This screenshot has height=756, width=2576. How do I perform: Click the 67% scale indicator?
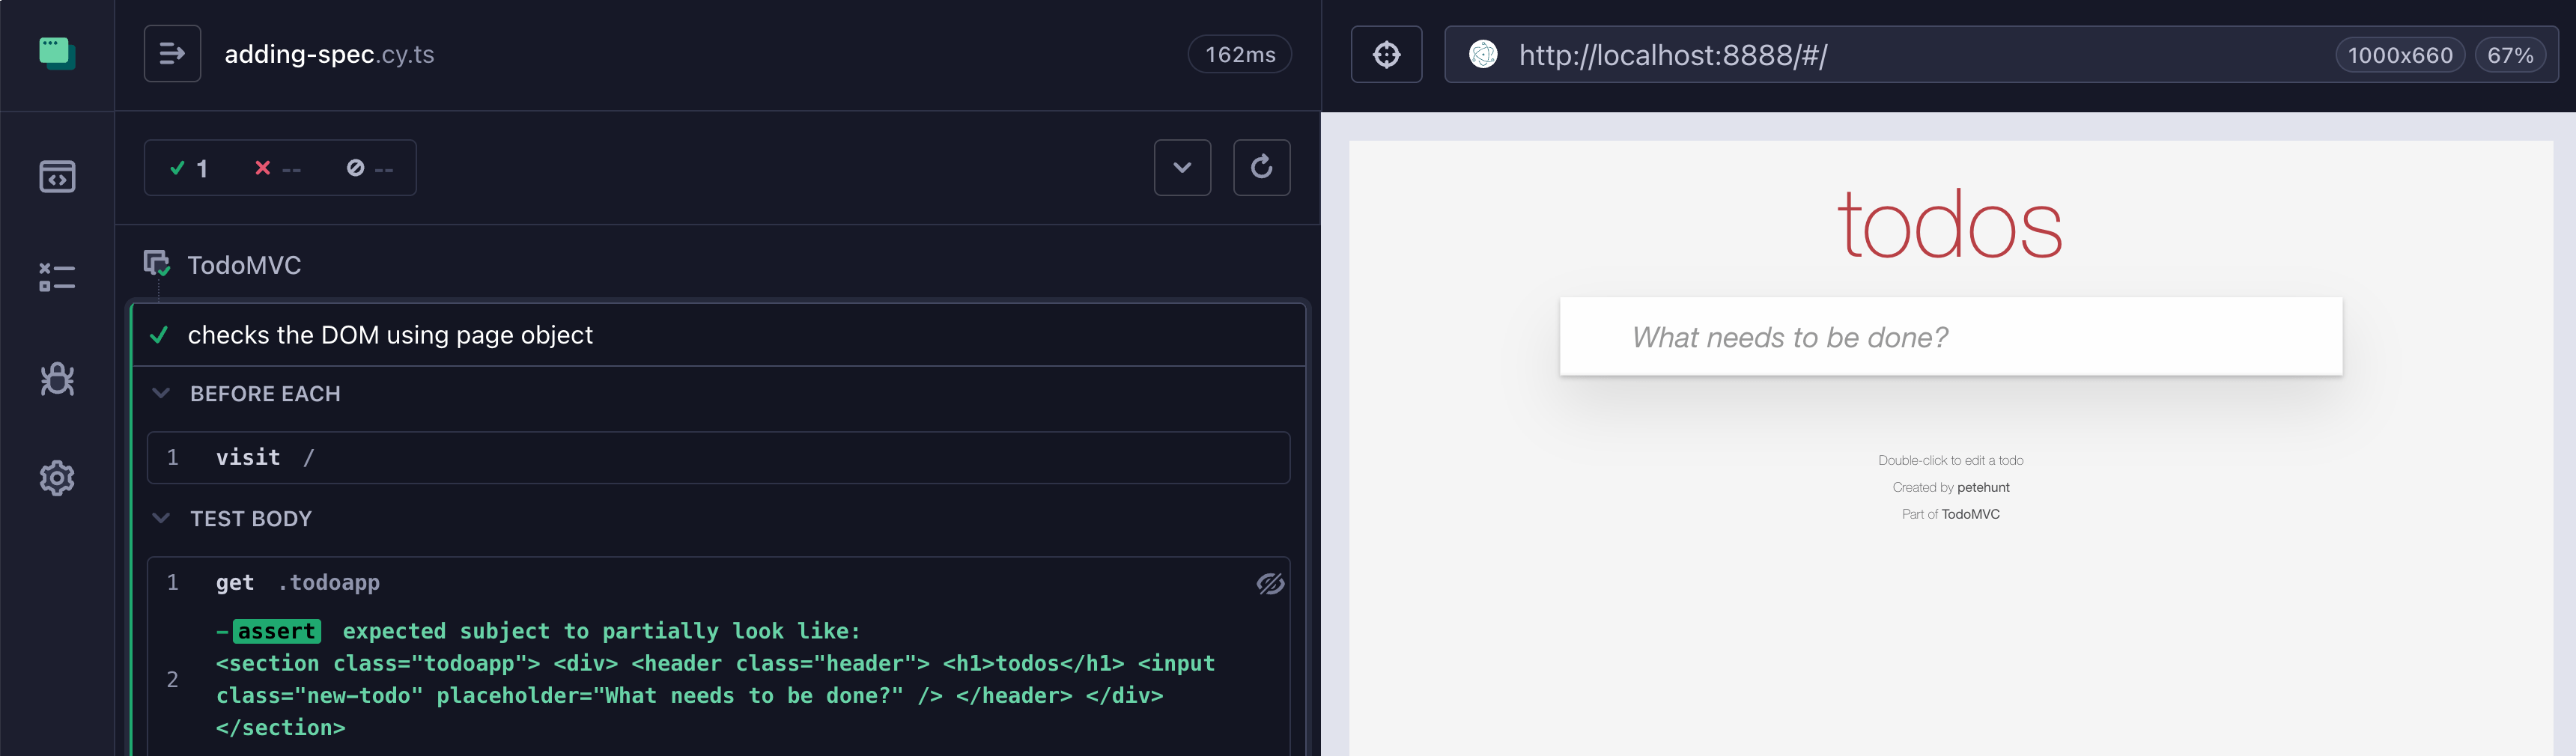2510,55
